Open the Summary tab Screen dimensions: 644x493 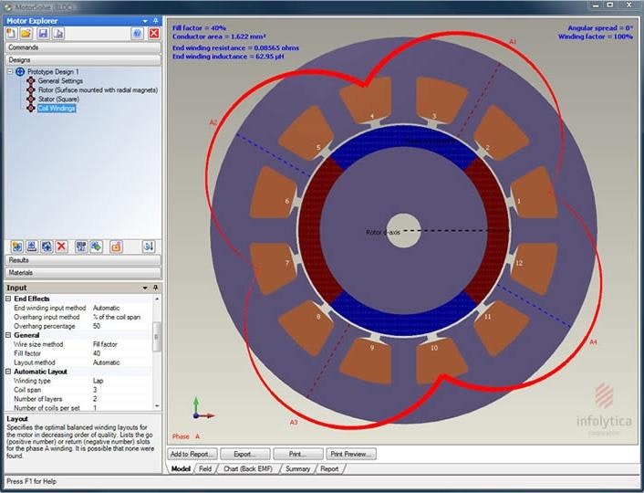[x=297, y=468]
